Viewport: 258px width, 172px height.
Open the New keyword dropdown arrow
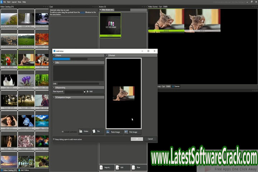coord(85,92)
